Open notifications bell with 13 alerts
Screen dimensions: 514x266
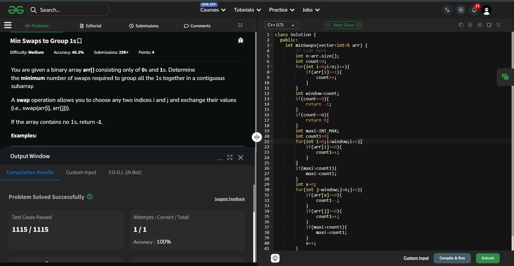pyautogui.click(x=473, y=9)
